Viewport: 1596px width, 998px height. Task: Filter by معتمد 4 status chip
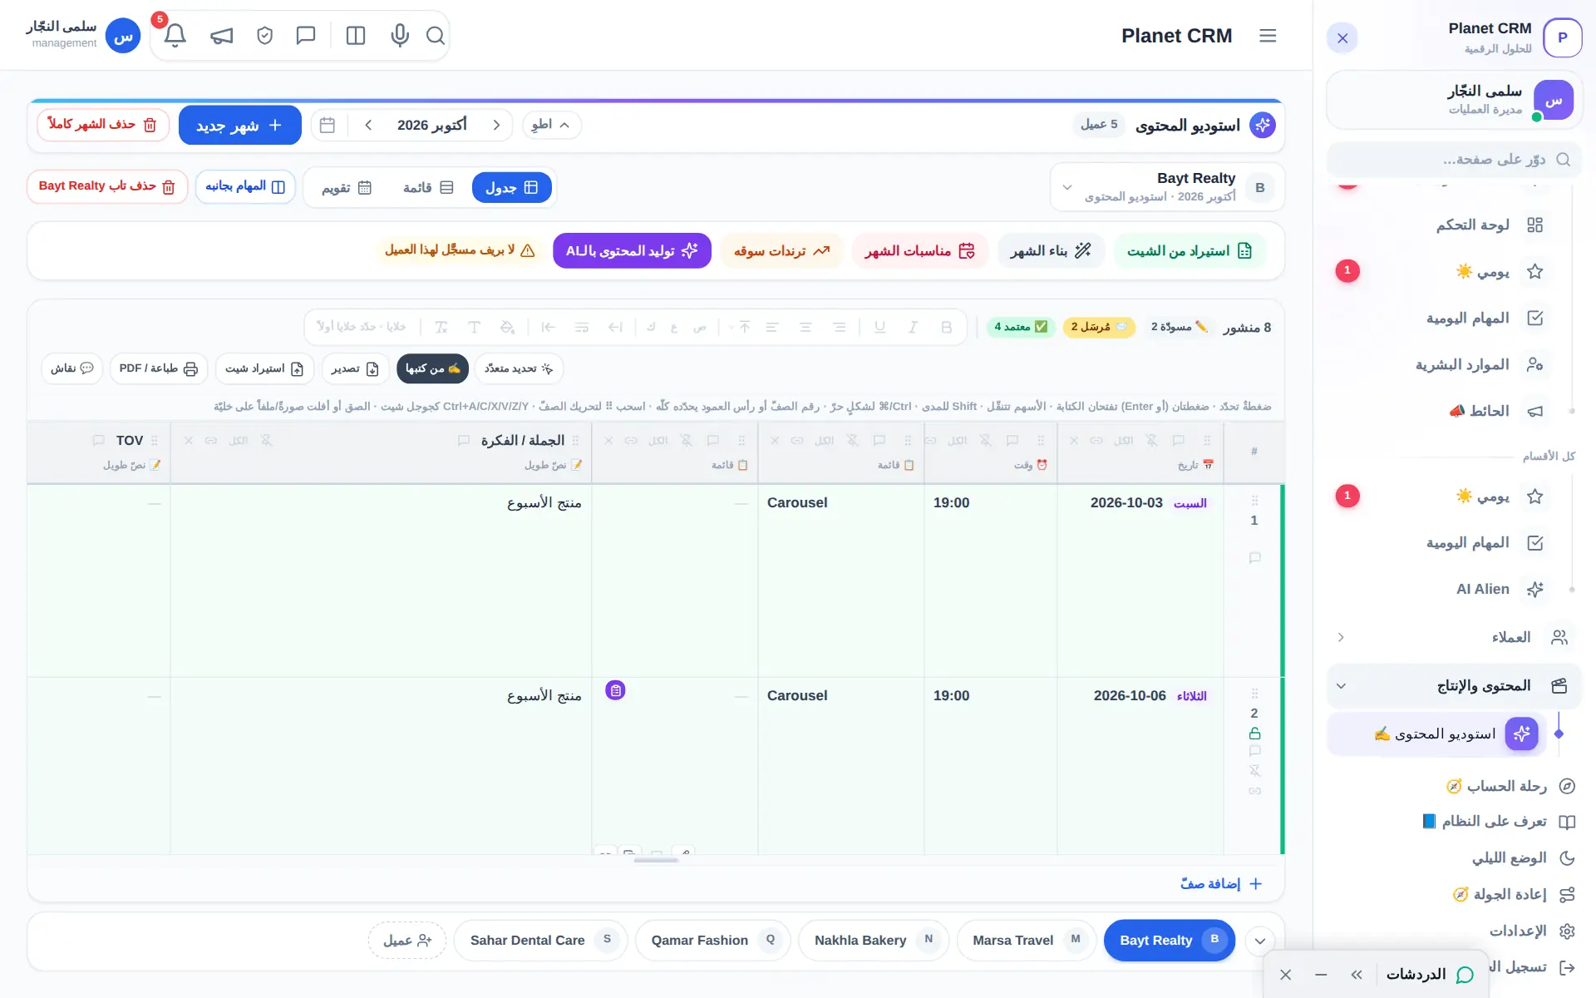[1021, 327]
